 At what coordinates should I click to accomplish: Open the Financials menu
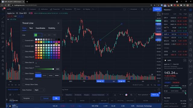point(55,9)
